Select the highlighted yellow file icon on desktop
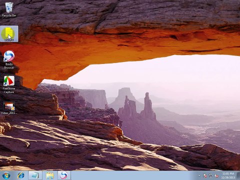240x180 pixels. 9,33
